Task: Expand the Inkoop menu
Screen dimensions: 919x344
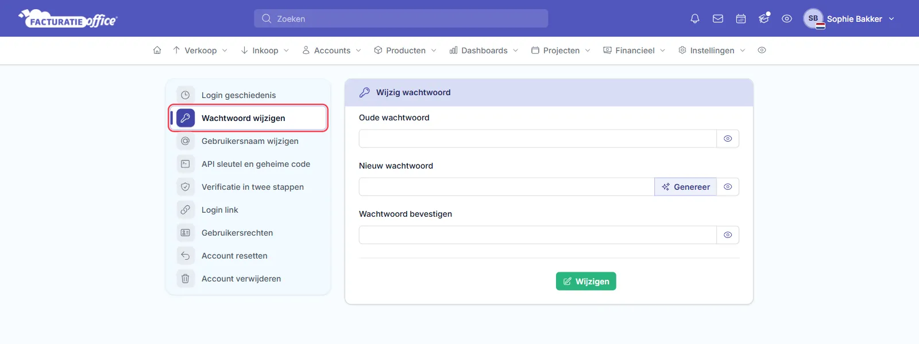Action: pos(265,50)
